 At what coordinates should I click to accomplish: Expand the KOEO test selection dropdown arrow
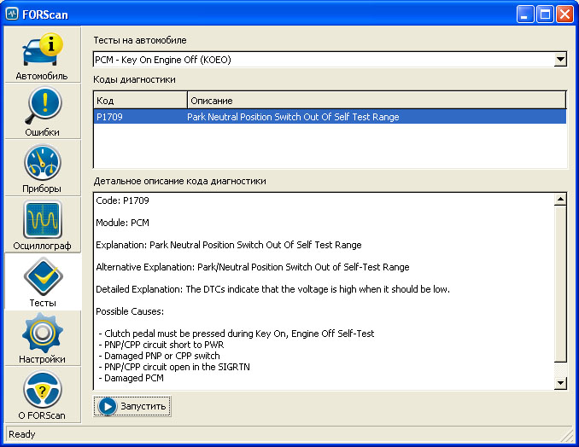(560, 60)
